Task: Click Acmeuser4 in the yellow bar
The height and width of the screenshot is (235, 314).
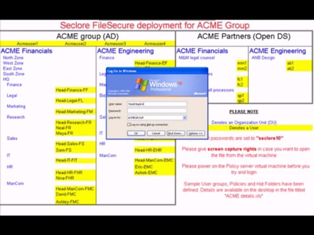Action: (155, 43)
